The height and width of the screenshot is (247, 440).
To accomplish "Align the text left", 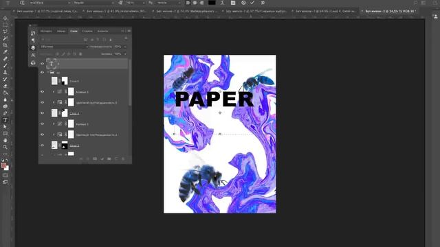I will pyautogui.click(x=188, y=3).
